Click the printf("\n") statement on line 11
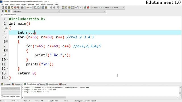The height and width of the screenshot is (102, 182). pos(40,64)
